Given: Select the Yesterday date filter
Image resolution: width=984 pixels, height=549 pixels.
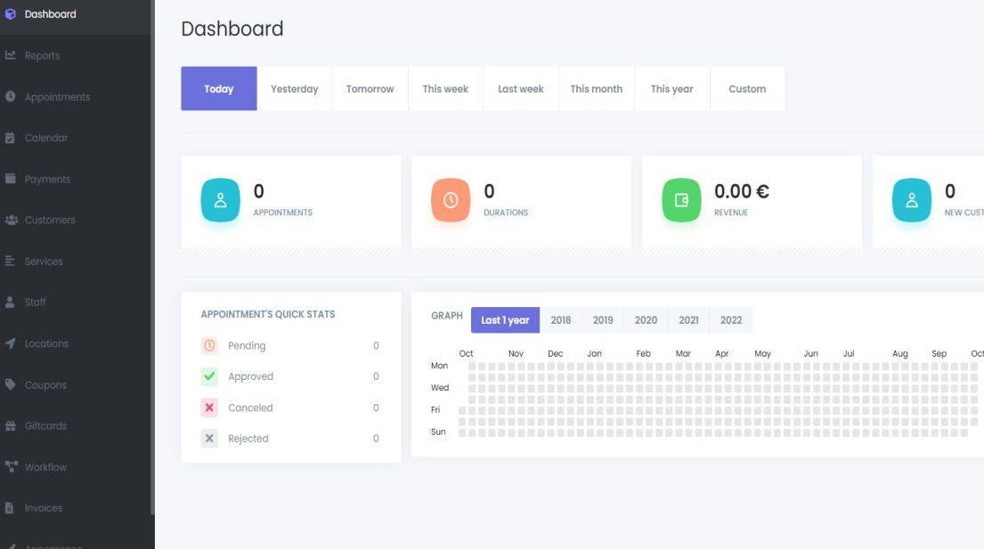Looking at the screenshot, I should [x=295, y=88].
